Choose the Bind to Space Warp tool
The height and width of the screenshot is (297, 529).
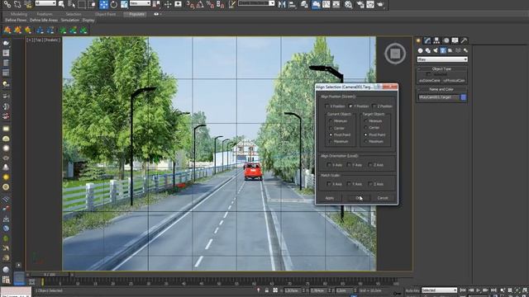click(28, 4)
